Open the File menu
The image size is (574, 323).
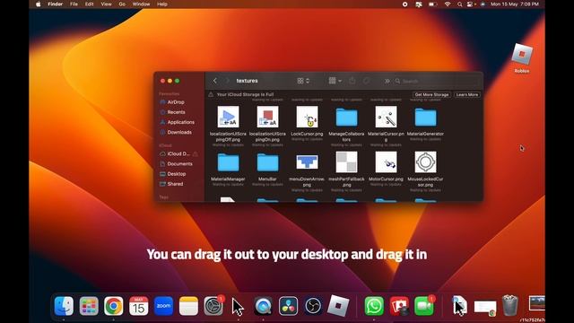click(x=74, y=4)
